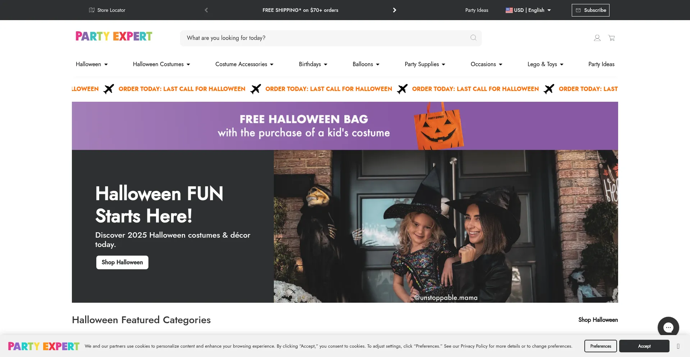Open the user account icon
Viewport: 690px width, 357px height.
(x=597, y=38)
